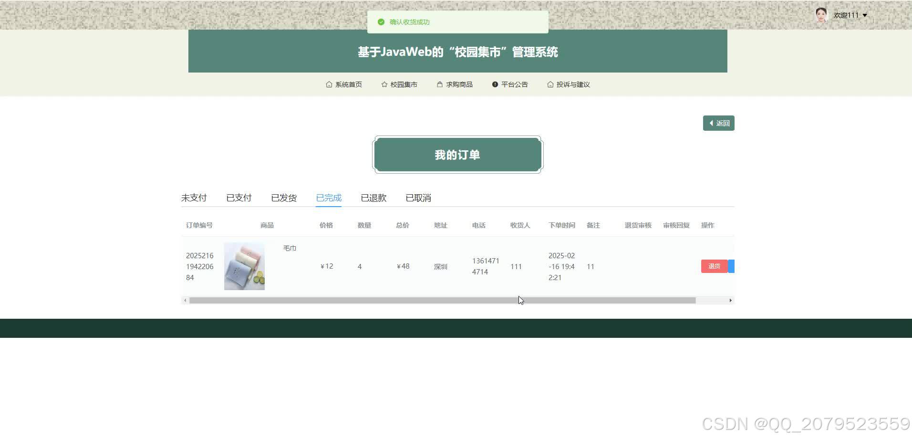Switch to the 已退款 tab
912x439 pixels.
pos(373,198)
